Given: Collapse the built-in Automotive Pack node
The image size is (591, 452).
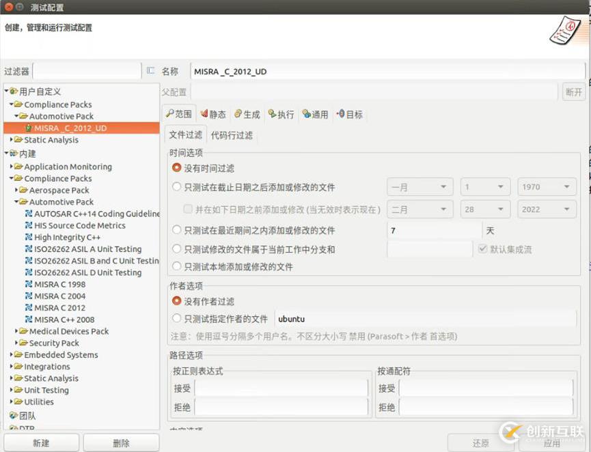Looking at the screenshot, I should [16, 201].
